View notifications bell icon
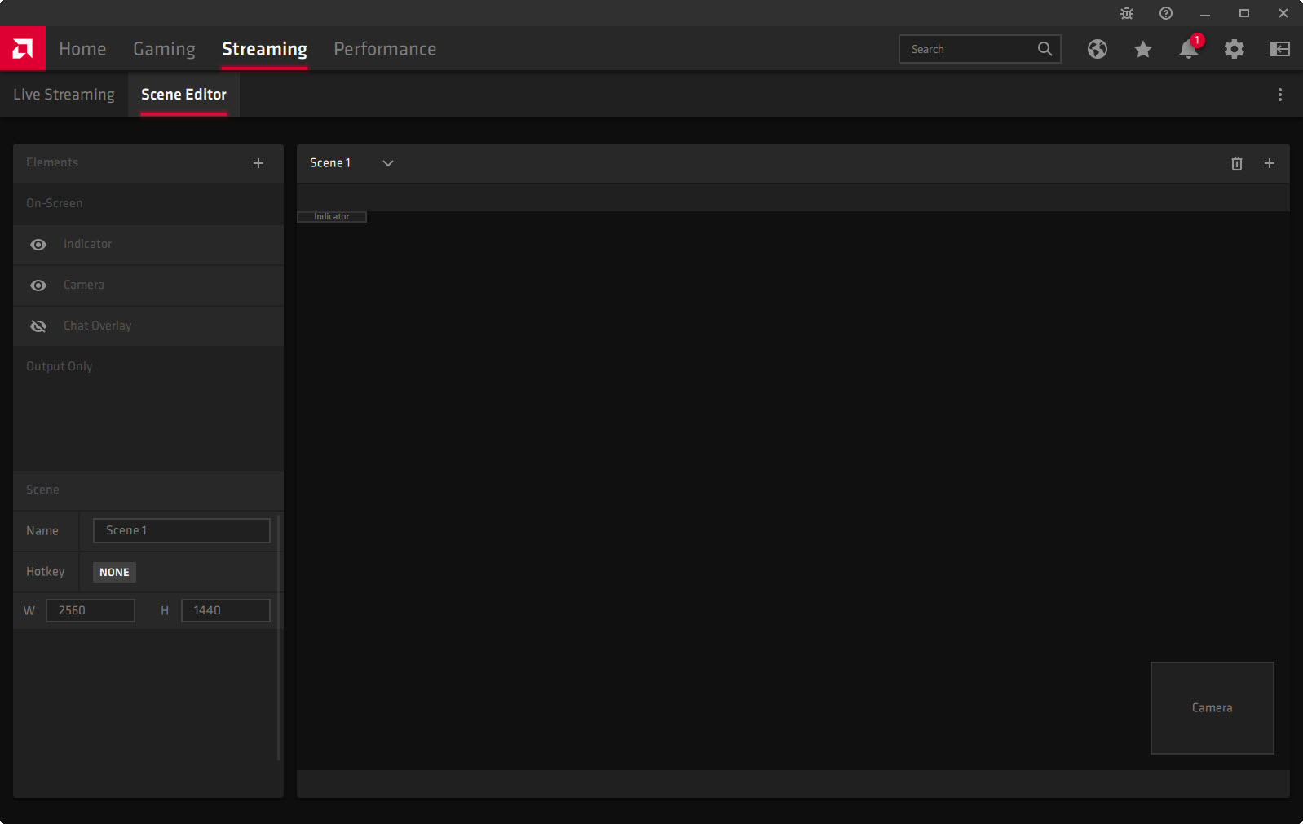Screen dimensions: 1303x824 pyautogui.click(x=1188, y=50)
